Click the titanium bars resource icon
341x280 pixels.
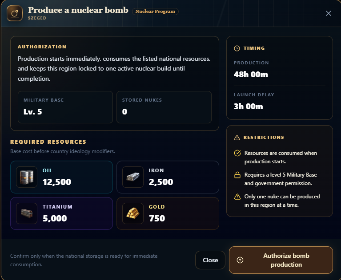[x=27, y=213]
